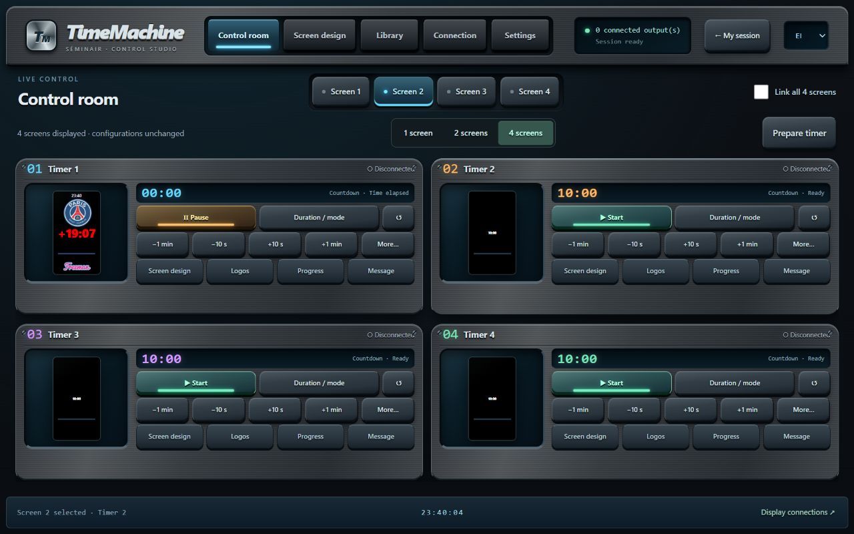Reset Timer 4 with the reset icon
854x534 pixels.
click(x=814, y=383)
